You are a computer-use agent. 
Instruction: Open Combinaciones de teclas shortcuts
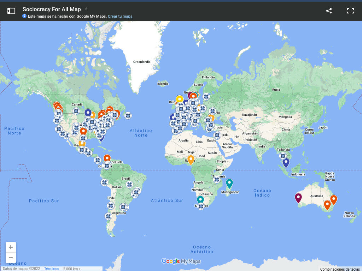pos(341,269)
